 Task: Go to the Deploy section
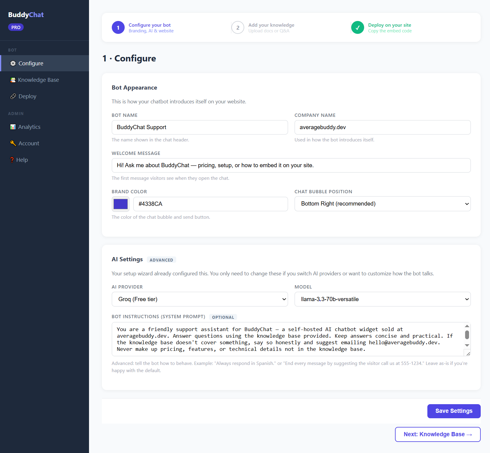[x=44, y=96]
